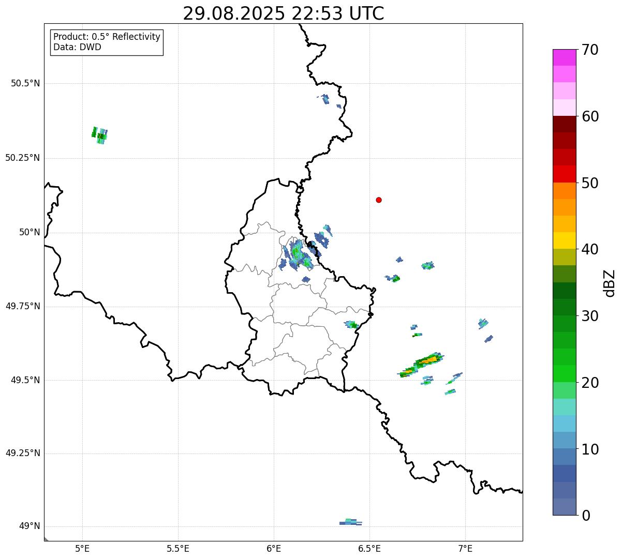This screenshot has height=559, width=622.
Task: Pick the magenta top colorbar swatch
Action: (x=565, y=57)
